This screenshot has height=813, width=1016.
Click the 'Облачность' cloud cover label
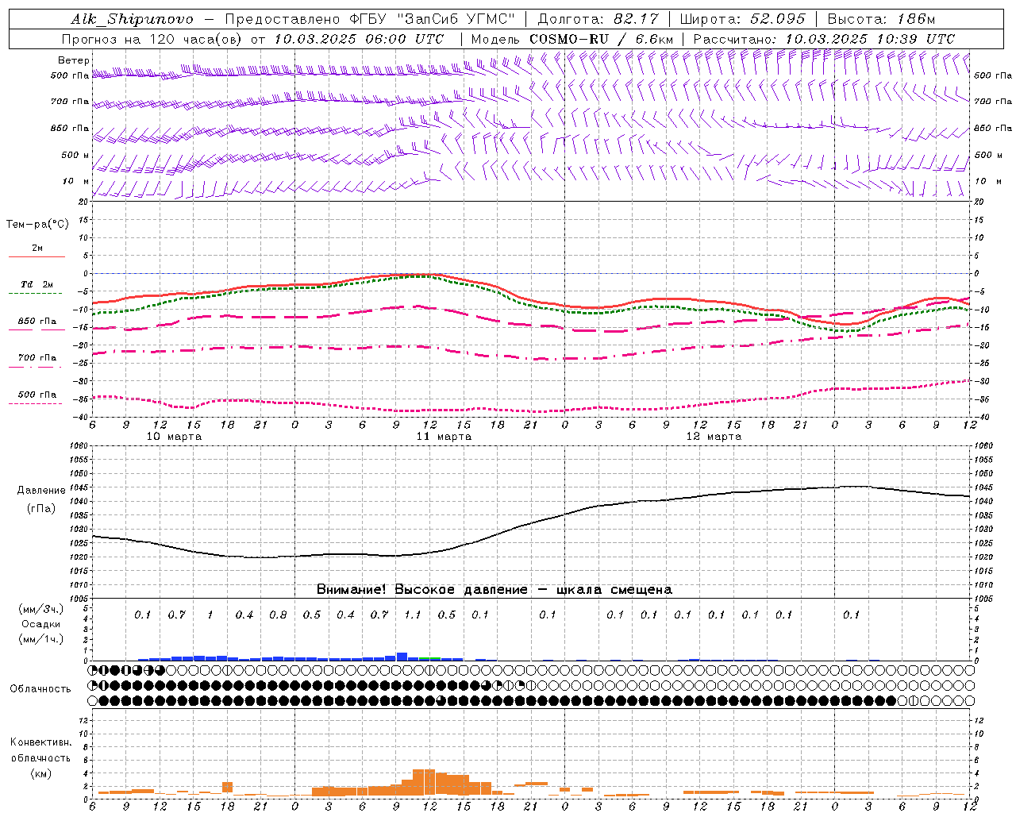40,689
